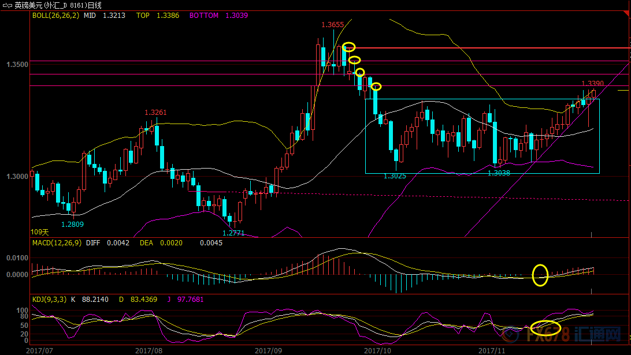Click the yellow ellipse on the KDJ crossover
Screen dimensions: 631x355
click(x=545, y=328)
